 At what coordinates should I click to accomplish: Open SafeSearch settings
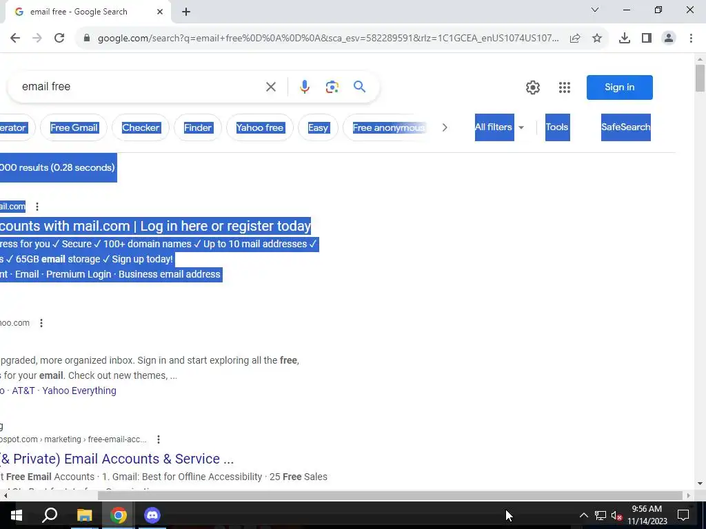tap(626, 127)
